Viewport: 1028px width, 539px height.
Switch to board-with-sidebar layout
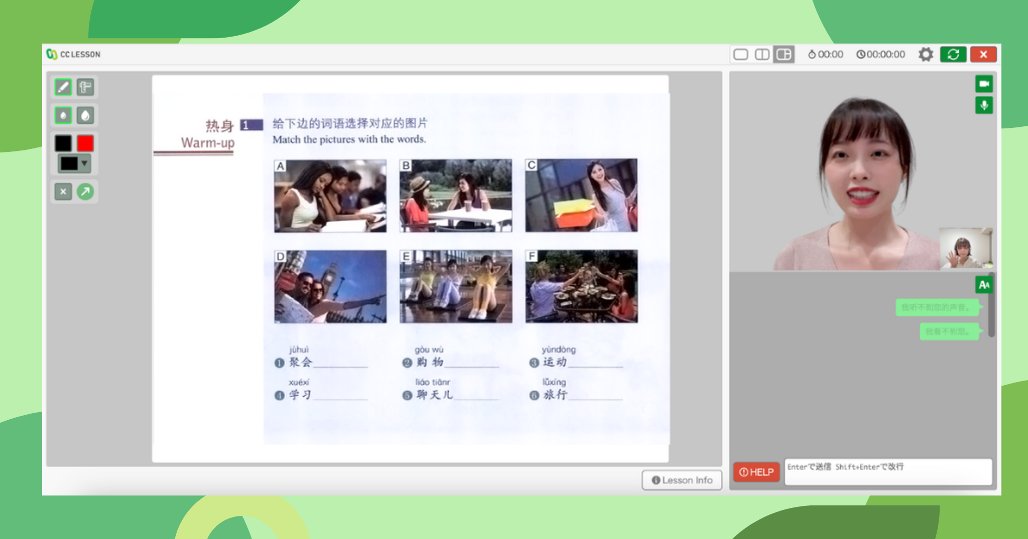tap(784, 54)
